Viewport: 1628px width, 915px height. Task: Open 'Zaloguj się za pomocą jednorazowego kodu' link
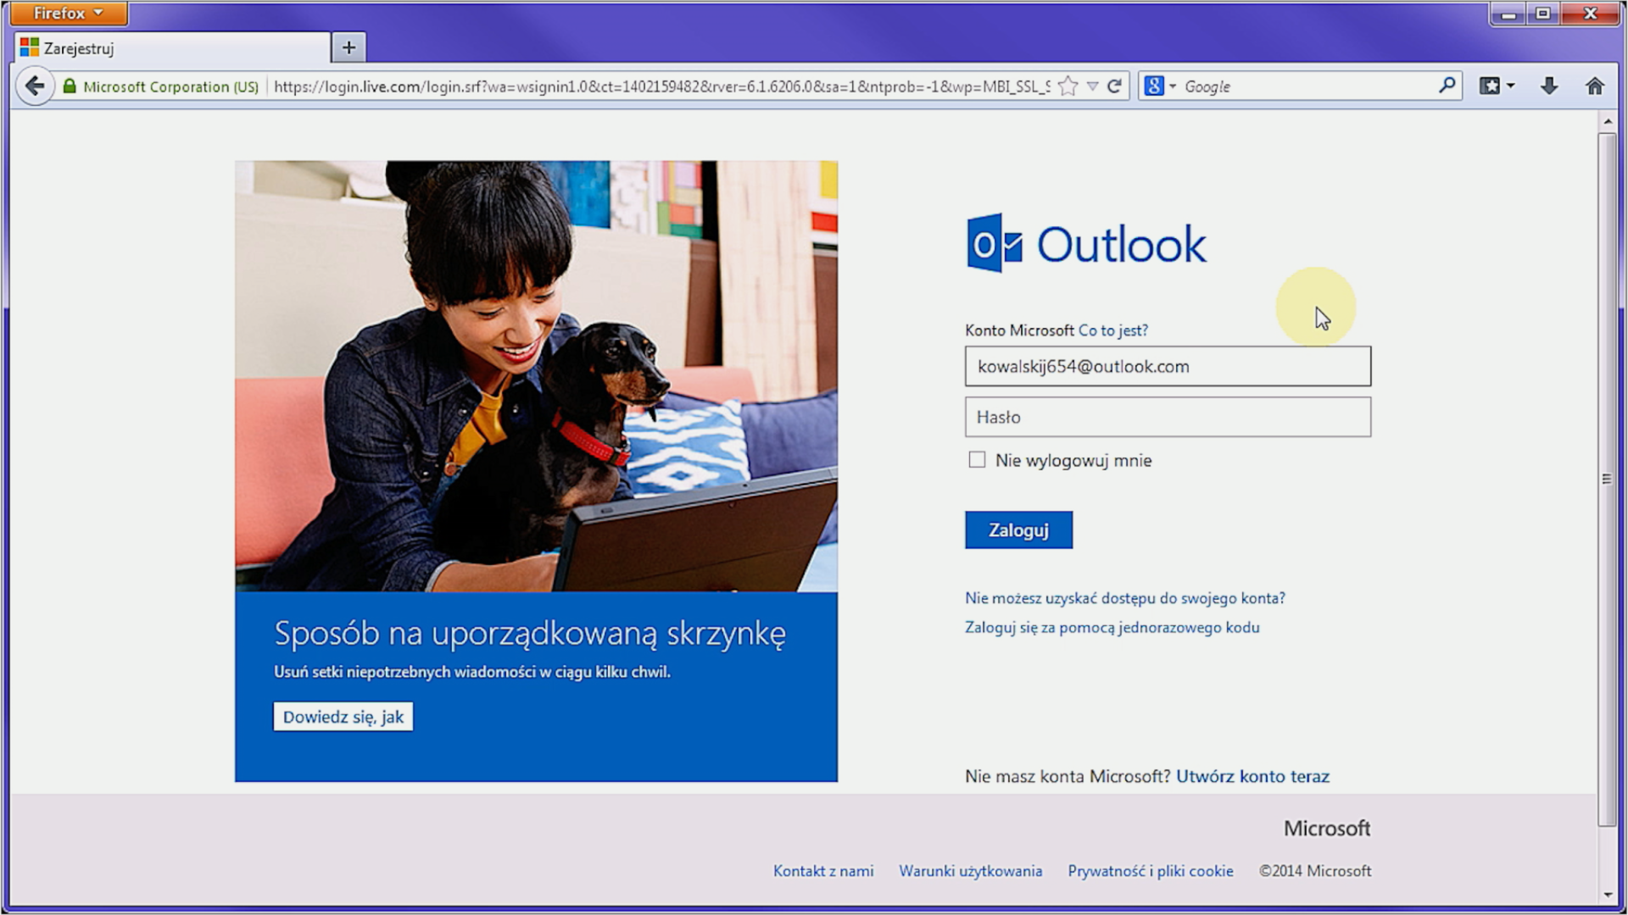(1112, 628)
